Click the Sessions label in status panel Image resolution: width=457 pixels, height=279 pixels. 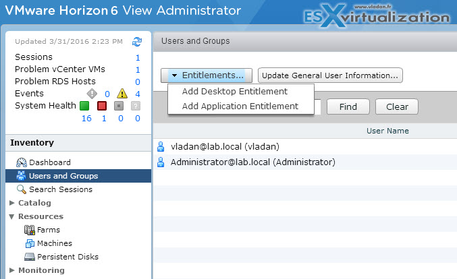tap(34, 57)
